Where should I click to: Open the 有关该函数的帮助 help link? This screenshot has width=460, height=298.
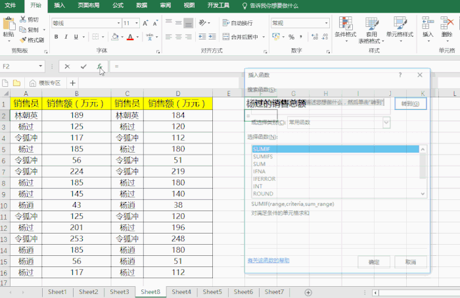[267, 261]
